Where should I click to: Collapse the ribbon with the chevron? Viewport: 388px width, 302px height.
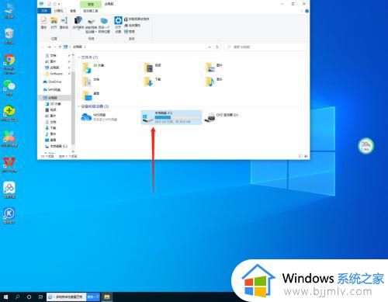302,11
